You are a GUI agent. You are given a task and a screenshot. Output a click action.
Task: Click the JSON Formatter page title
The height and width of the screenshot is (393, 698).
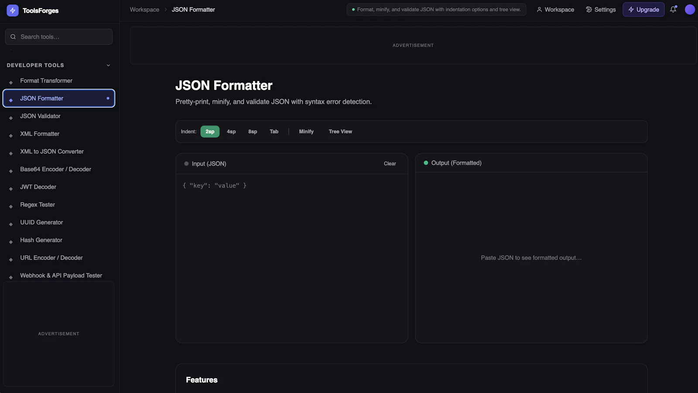coord(224,85)
